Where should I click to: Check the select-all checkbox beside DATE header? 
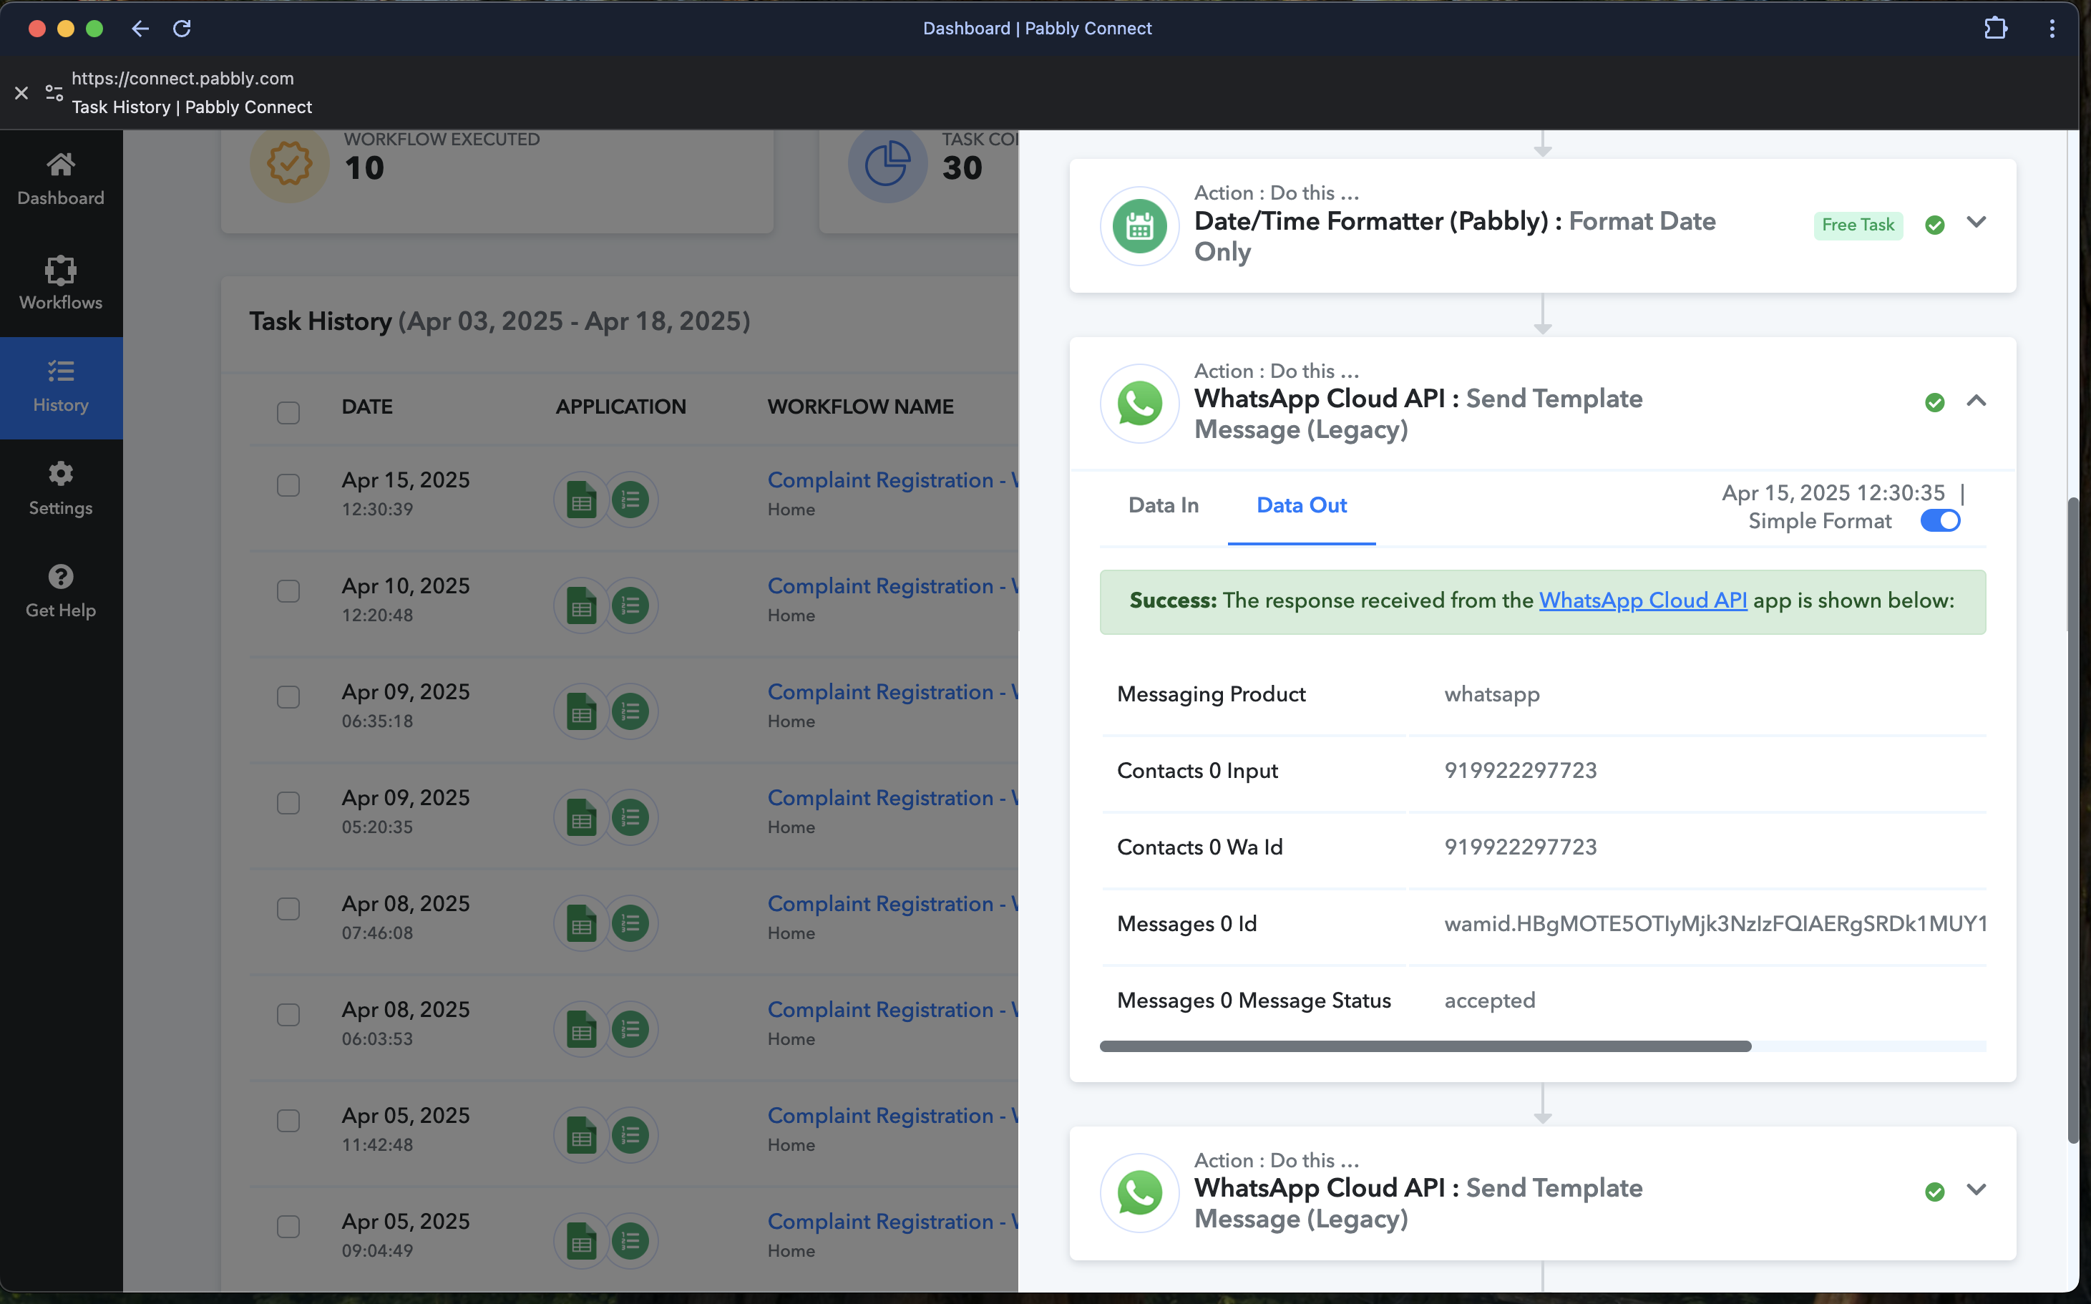coord(288,412)
